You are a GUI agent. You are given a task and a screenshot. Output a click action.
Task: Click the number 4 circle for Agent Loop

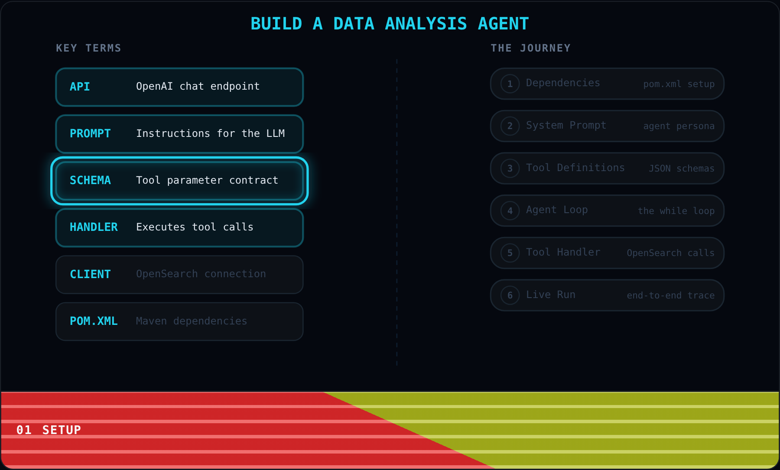(x=510, y=211)
